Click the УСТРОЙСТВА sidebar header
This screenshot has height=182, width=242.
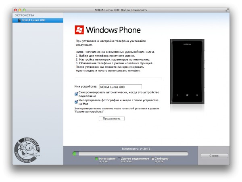tap(25, 15)
